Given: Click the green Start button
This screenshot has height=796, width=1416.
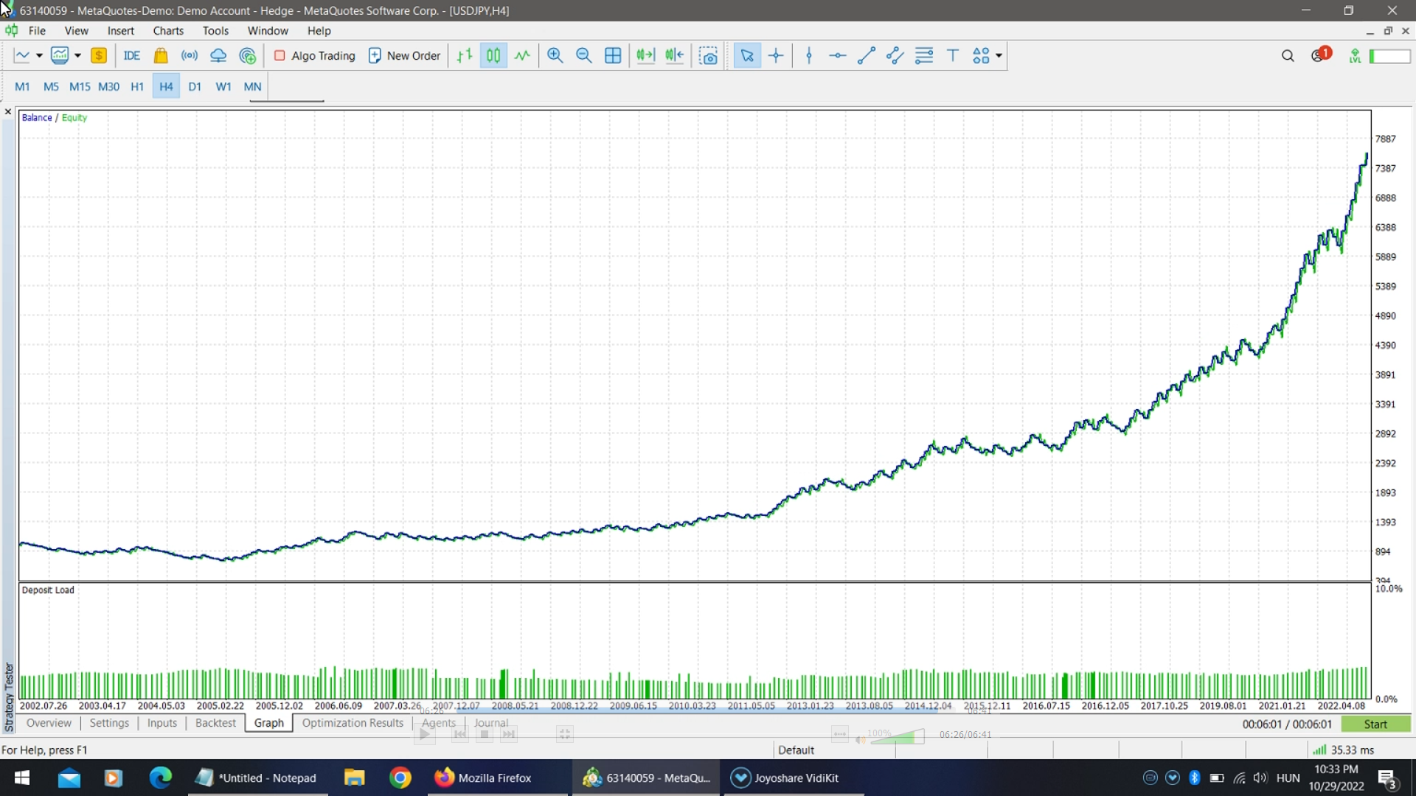Looking at the screenshot, I should point(1375,725).
